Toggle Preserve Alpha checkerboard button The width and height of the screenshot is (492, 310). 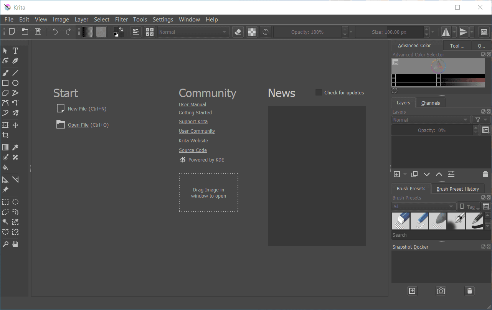(x=252, y=32)
